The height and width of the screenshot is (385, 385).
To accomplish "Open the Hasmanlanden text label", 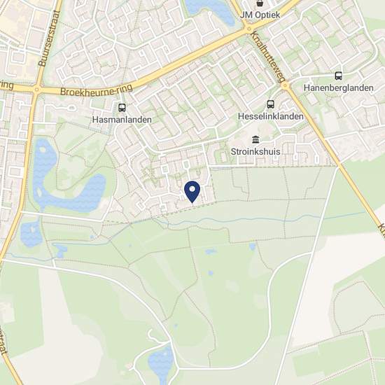I will coord(122,120).
